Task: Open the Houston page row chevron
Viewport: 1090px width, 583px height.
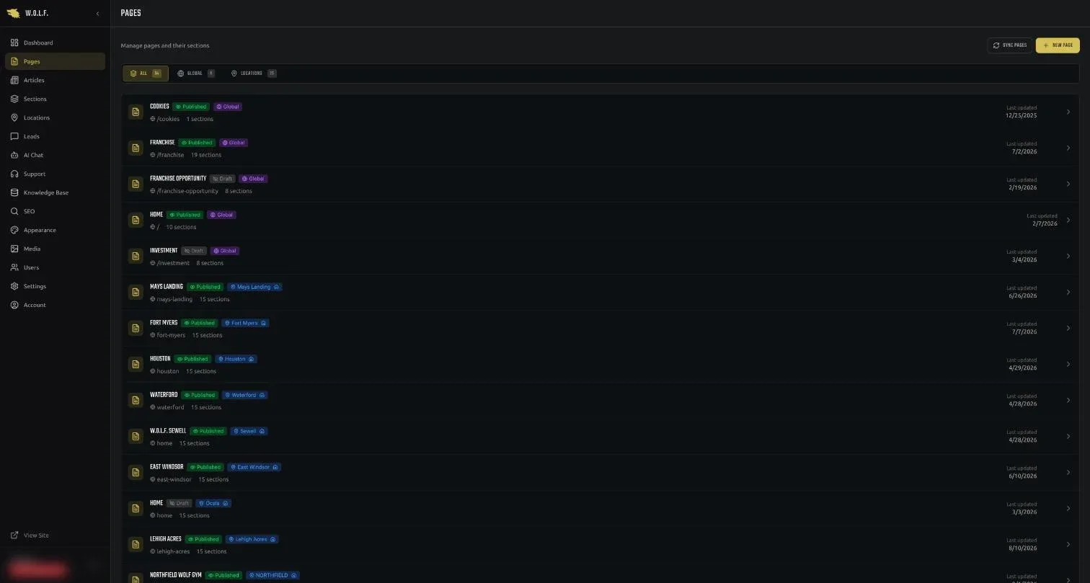Action: click(1068, 364)
